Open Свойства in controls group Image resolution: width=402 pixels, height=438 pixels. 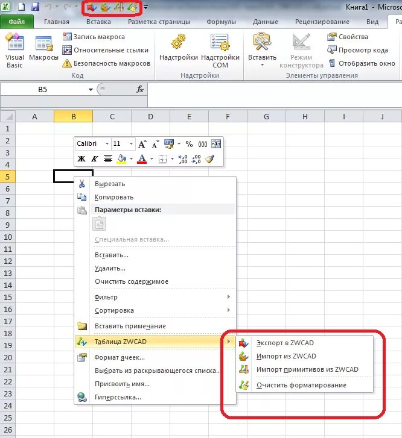click(x=348, y=37)
